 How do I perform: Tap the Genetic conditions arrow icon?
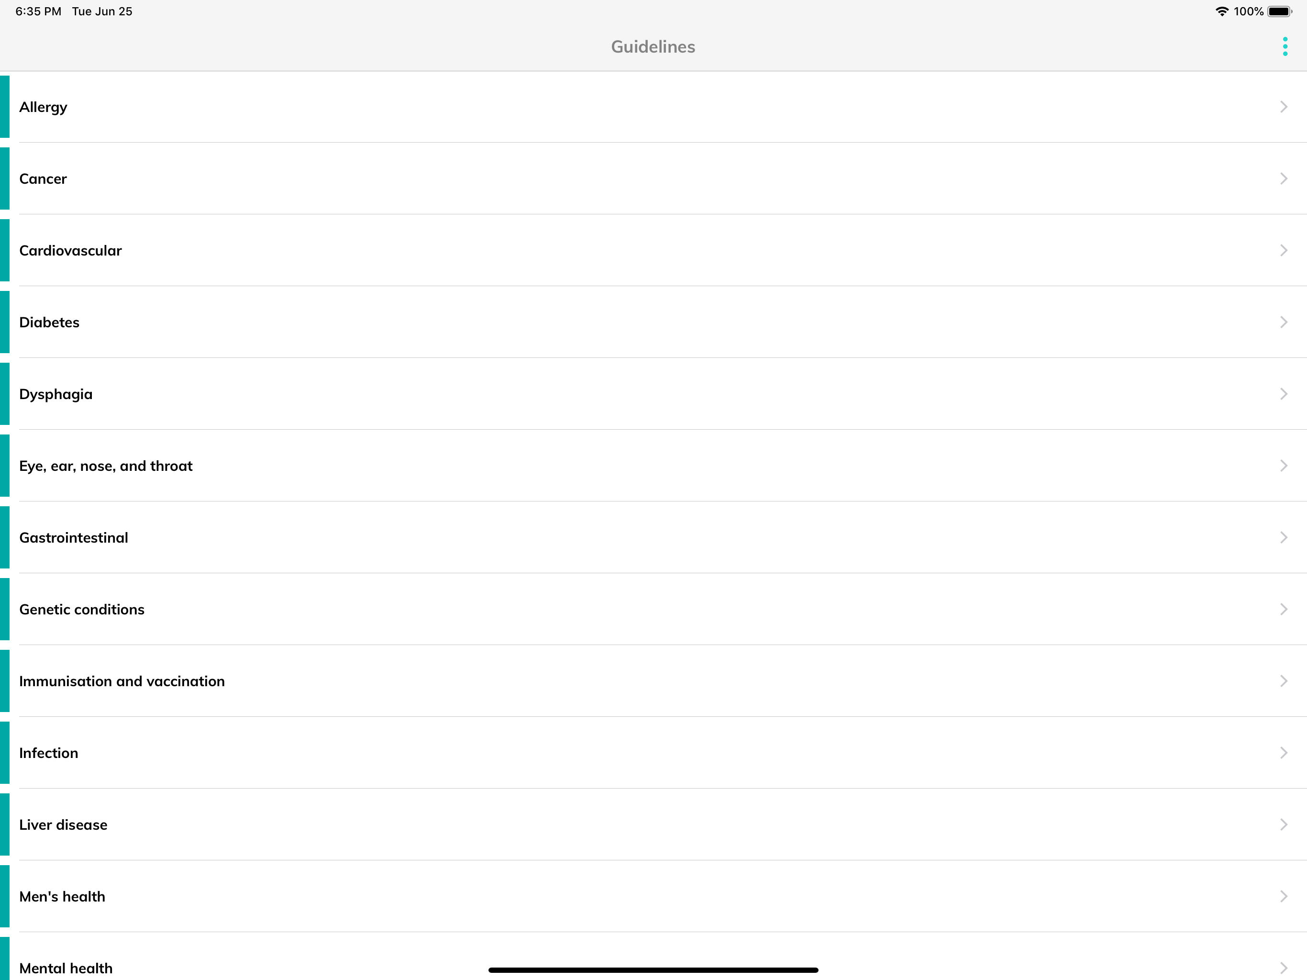[1284, 610]
